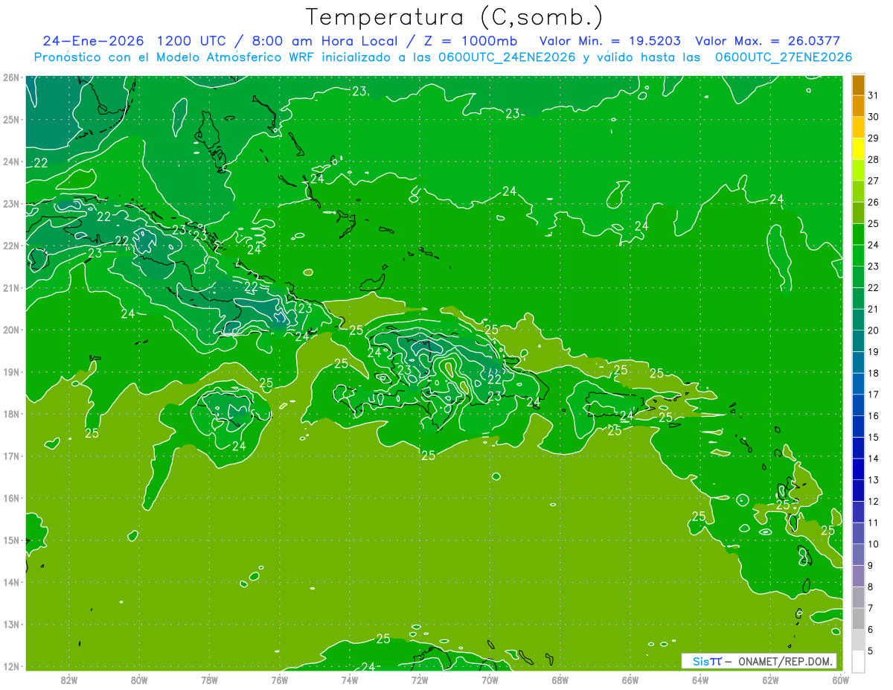893x690 pixels.
Task: Pick the green color bar swatch between 24 and 25
Action: 858,234
